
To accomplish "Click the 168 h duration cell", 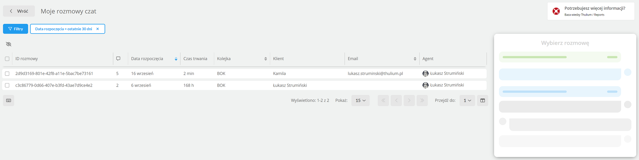I will tap(189, 85).
